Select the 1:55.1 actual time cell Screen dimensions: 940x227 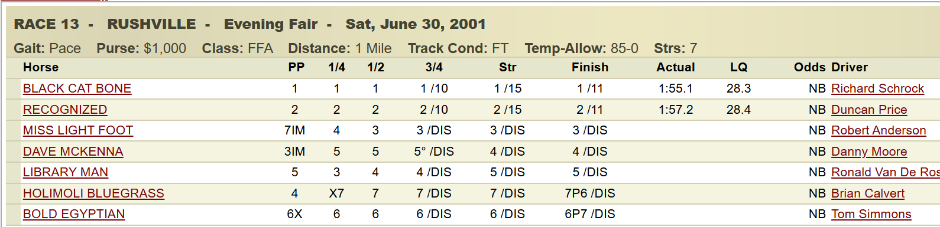(x=676, y=88)
